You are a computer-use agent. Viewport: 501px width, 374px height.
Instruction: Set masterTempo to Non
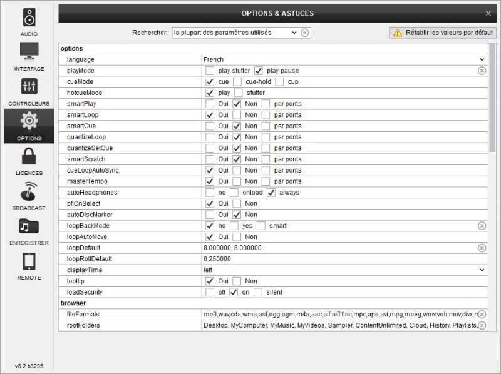point(237,181)
